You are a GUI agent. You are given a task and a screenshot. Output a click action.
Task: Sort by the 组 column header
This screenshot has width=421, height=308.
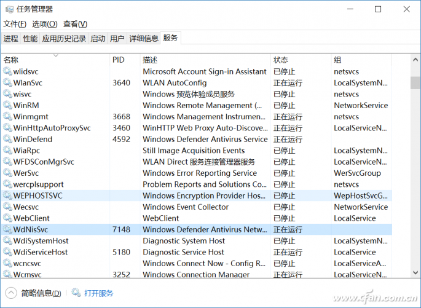tap(361, 60)
